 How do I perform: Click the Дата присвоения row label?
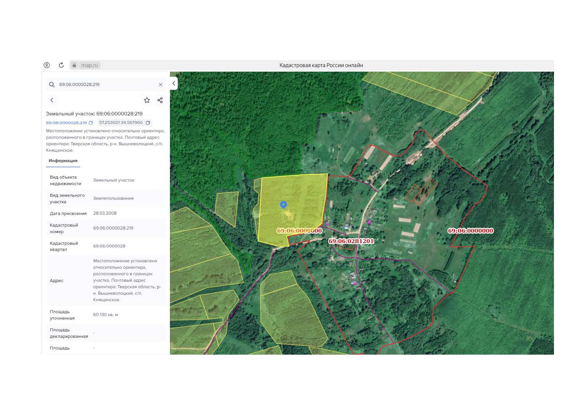tap(68, 214)
